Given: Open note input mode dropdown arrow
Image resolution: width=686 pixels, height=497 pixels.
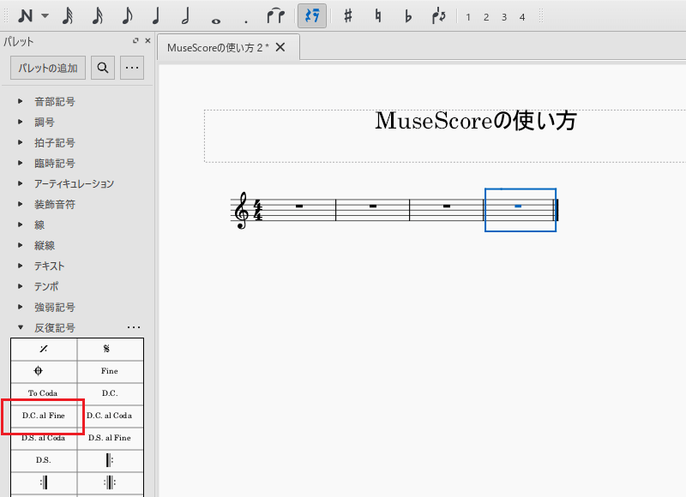Looking at the screenshot, I should (45, 16).
